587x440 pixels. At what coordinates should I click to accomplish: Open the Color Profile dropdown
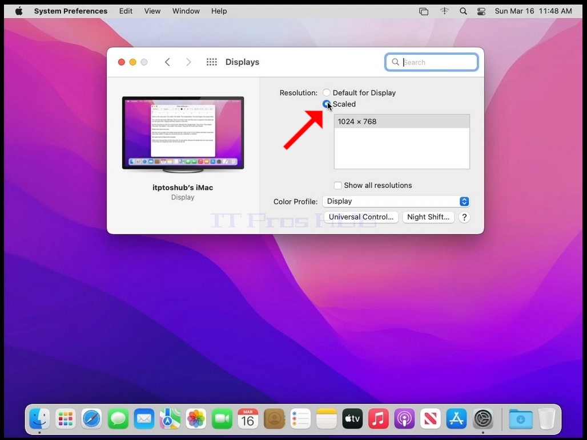coord(396,201)
